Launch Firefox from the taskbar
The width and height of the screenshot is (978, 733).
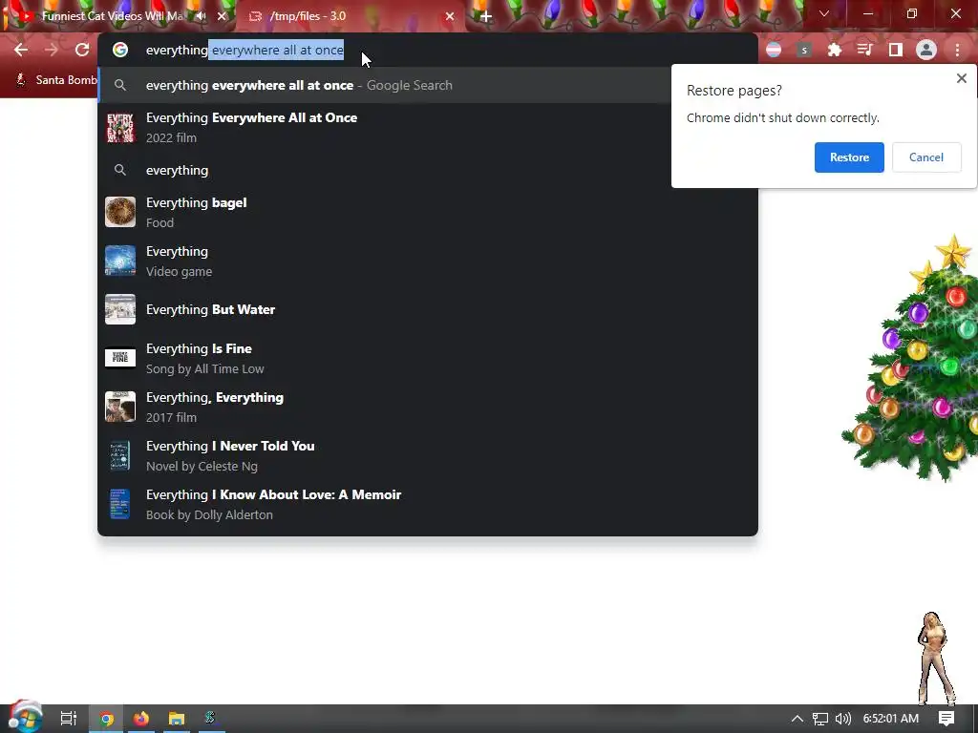141,719
